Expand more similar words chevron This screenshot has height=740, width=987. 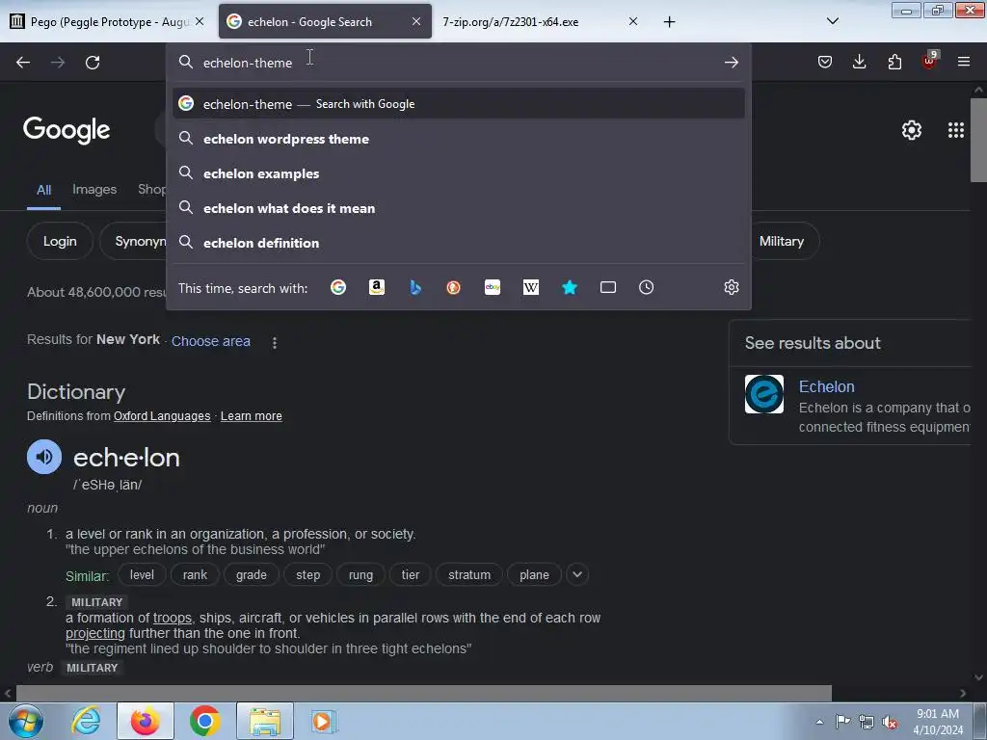point(577,574)
